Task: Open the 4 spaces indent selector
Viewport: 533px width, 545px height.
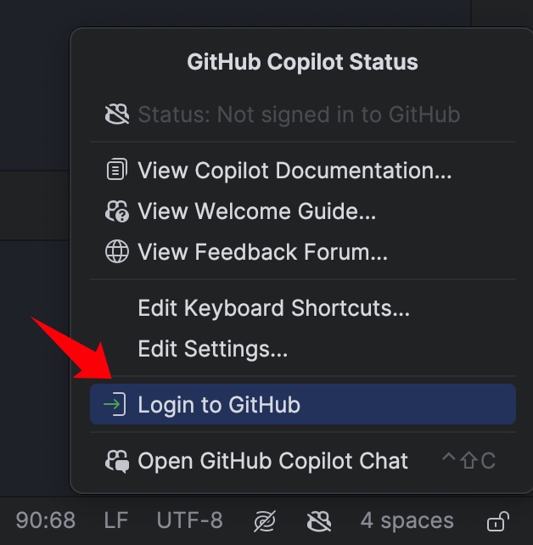Action: coord(407,521)
